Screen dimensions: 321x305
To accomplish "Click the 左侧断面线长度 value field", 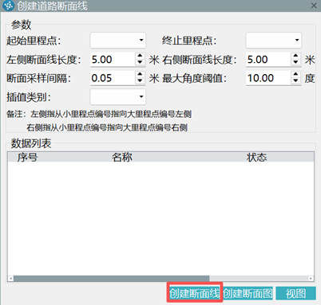I will (x=113, y=59).
